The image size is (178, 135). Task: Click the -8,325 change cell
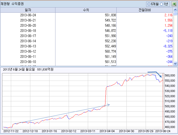pos(168,46)
